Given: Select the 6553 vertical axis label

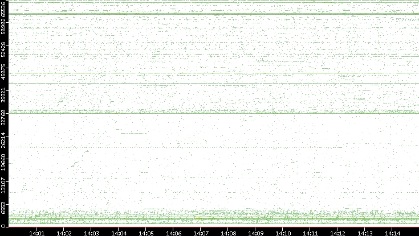Looking at the screenshot, I should click(x=5, y=207).
